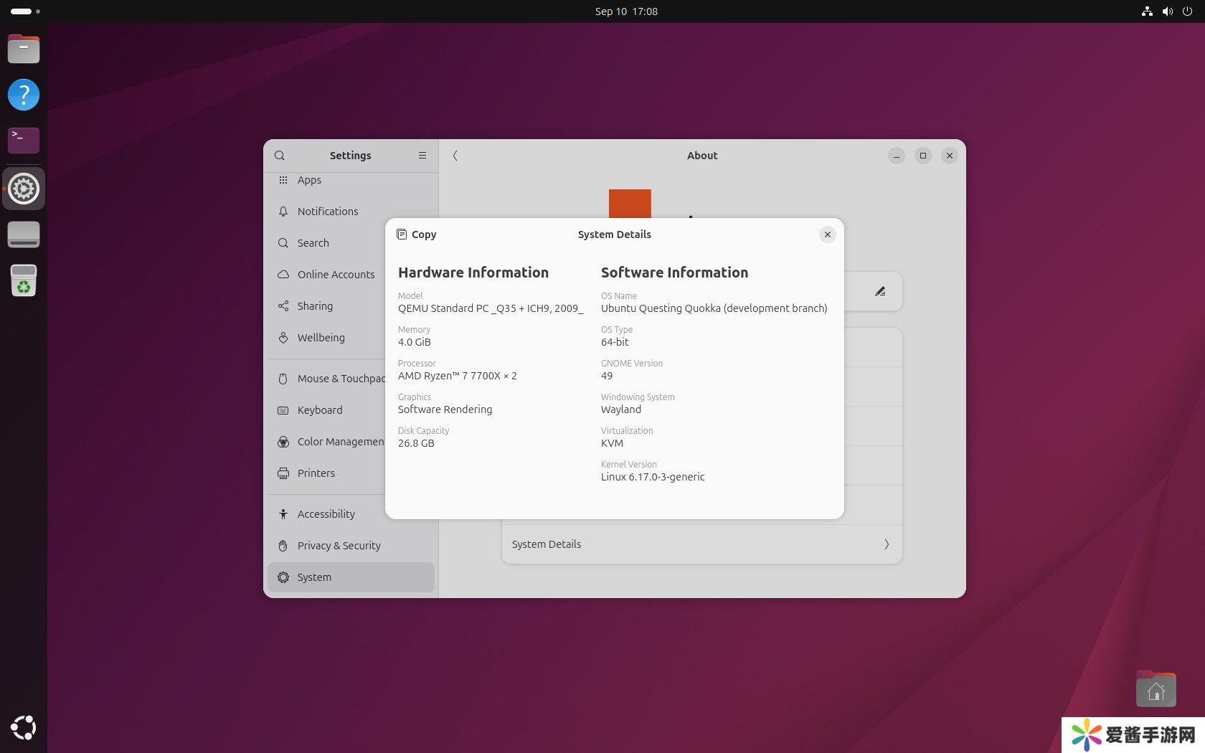Open Privacy & Security settings

point(339,546)
